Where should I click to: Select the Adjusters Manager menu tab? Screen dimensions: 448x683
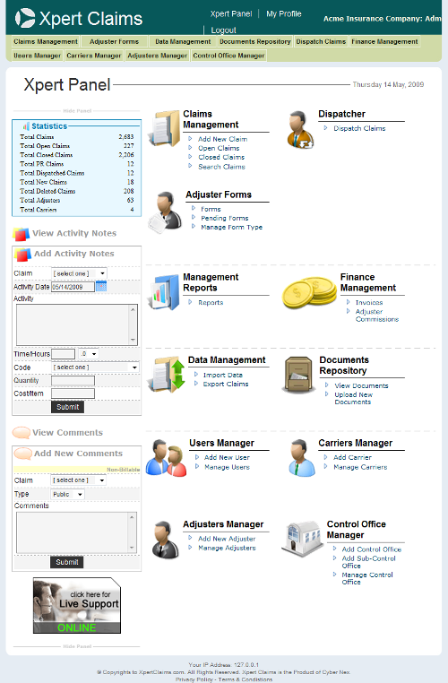157,56
